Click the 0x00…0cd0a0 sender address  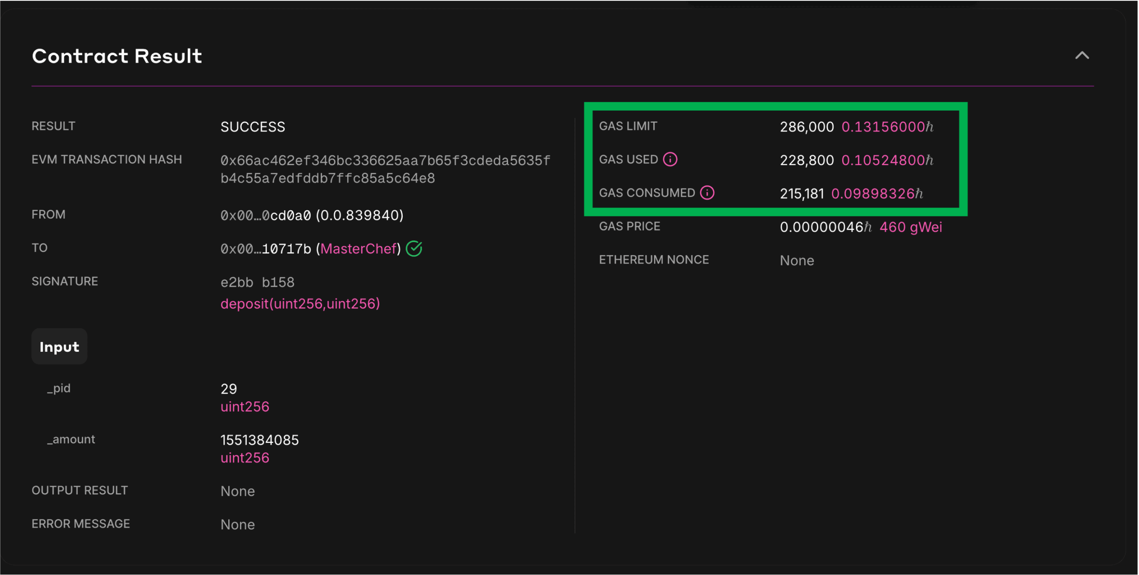click(x=266, y=216)
